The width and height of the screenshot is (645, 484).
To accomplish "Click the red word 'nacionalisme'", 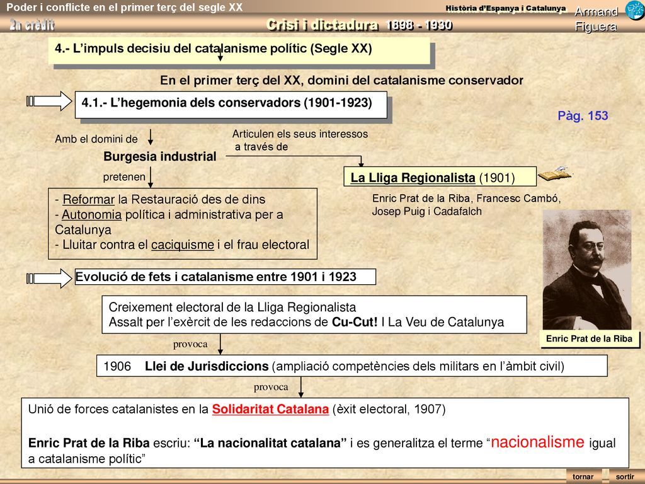I will (x=537, y=442).
